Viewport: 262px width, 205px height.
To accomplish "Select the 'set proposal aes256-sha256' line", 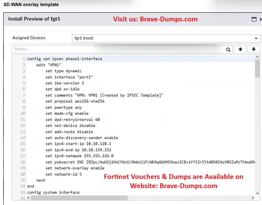I will (x=75, y=101).
